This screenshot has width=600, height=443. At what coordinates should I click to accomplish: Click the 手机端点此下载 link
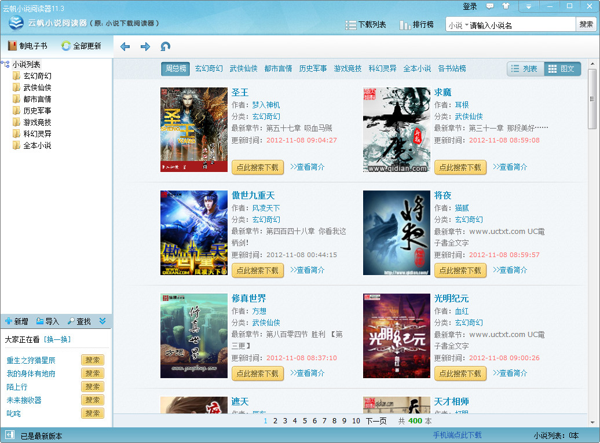point(458,435)
